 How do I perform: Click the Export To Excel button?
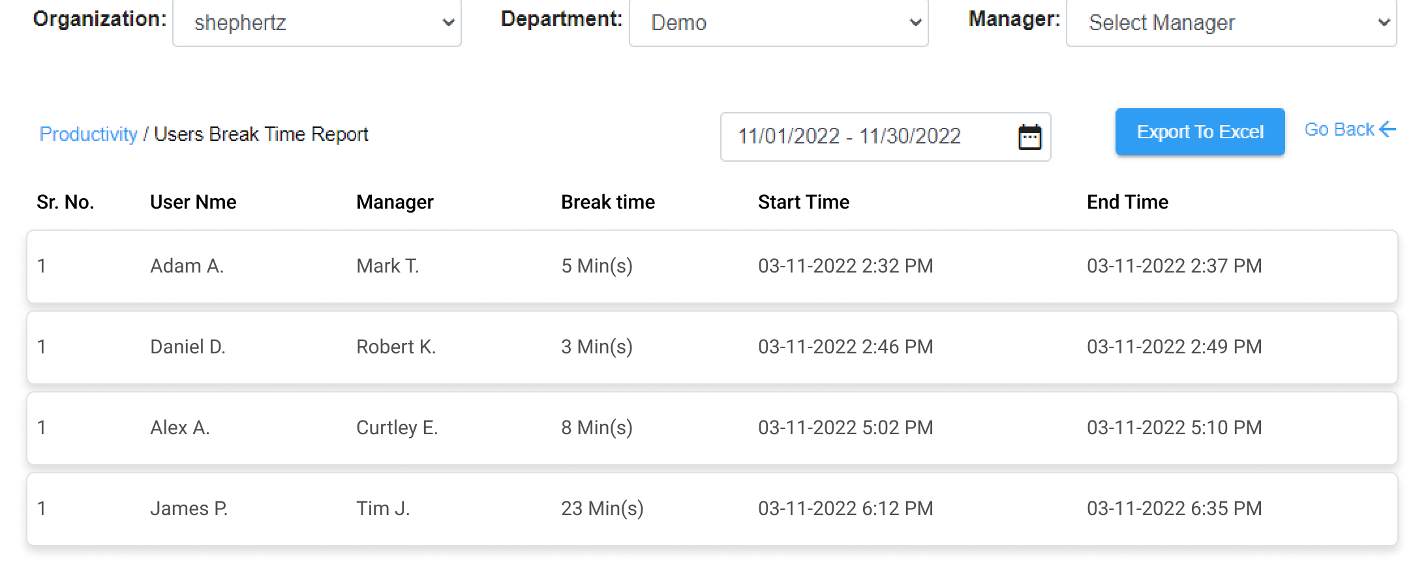[1200, 132]
